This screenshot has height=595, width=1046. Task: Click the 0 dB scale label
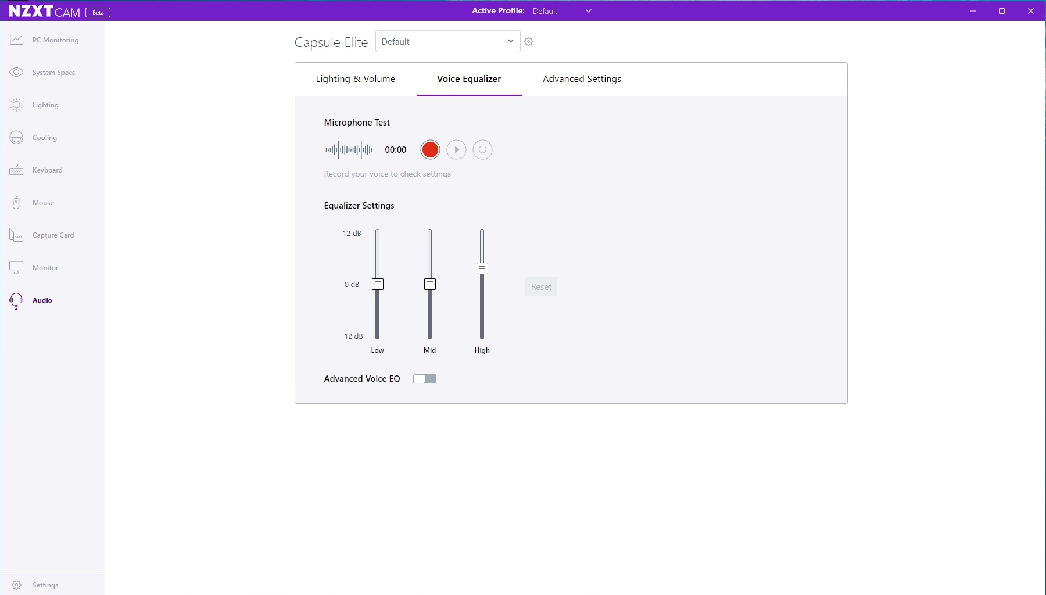pos(352,284)
